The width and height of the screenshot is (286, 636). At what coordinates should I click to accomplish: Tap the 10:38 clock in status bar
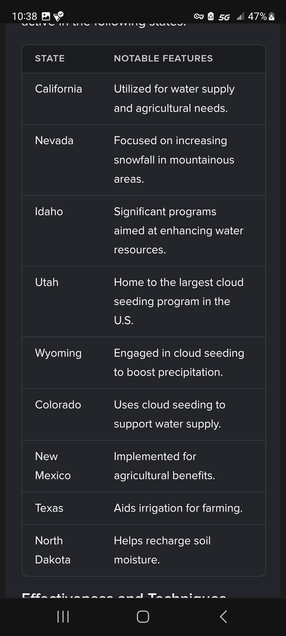tap(24, 16)
